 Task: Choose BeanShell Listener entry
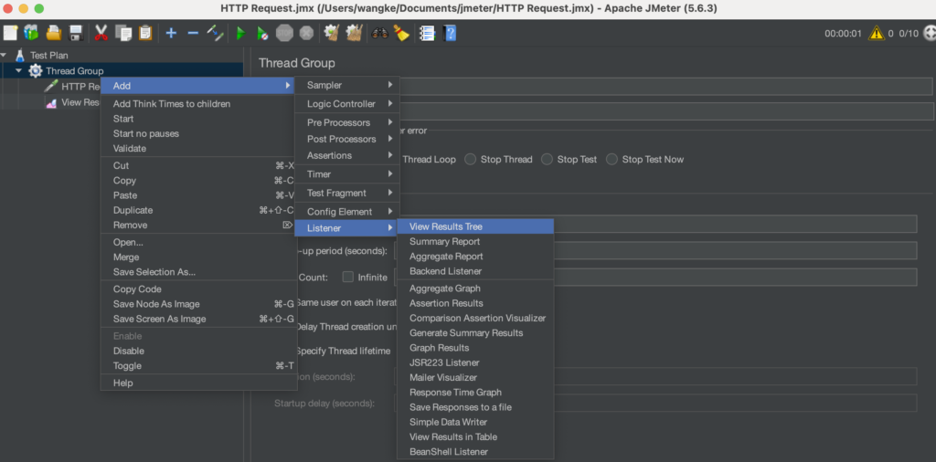point(475,452)
